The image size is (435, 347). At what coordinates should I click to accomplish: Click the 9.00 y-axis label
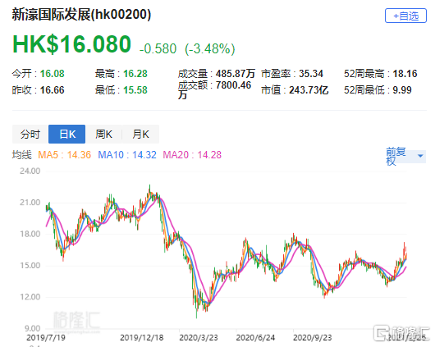(x=33, y=329)
